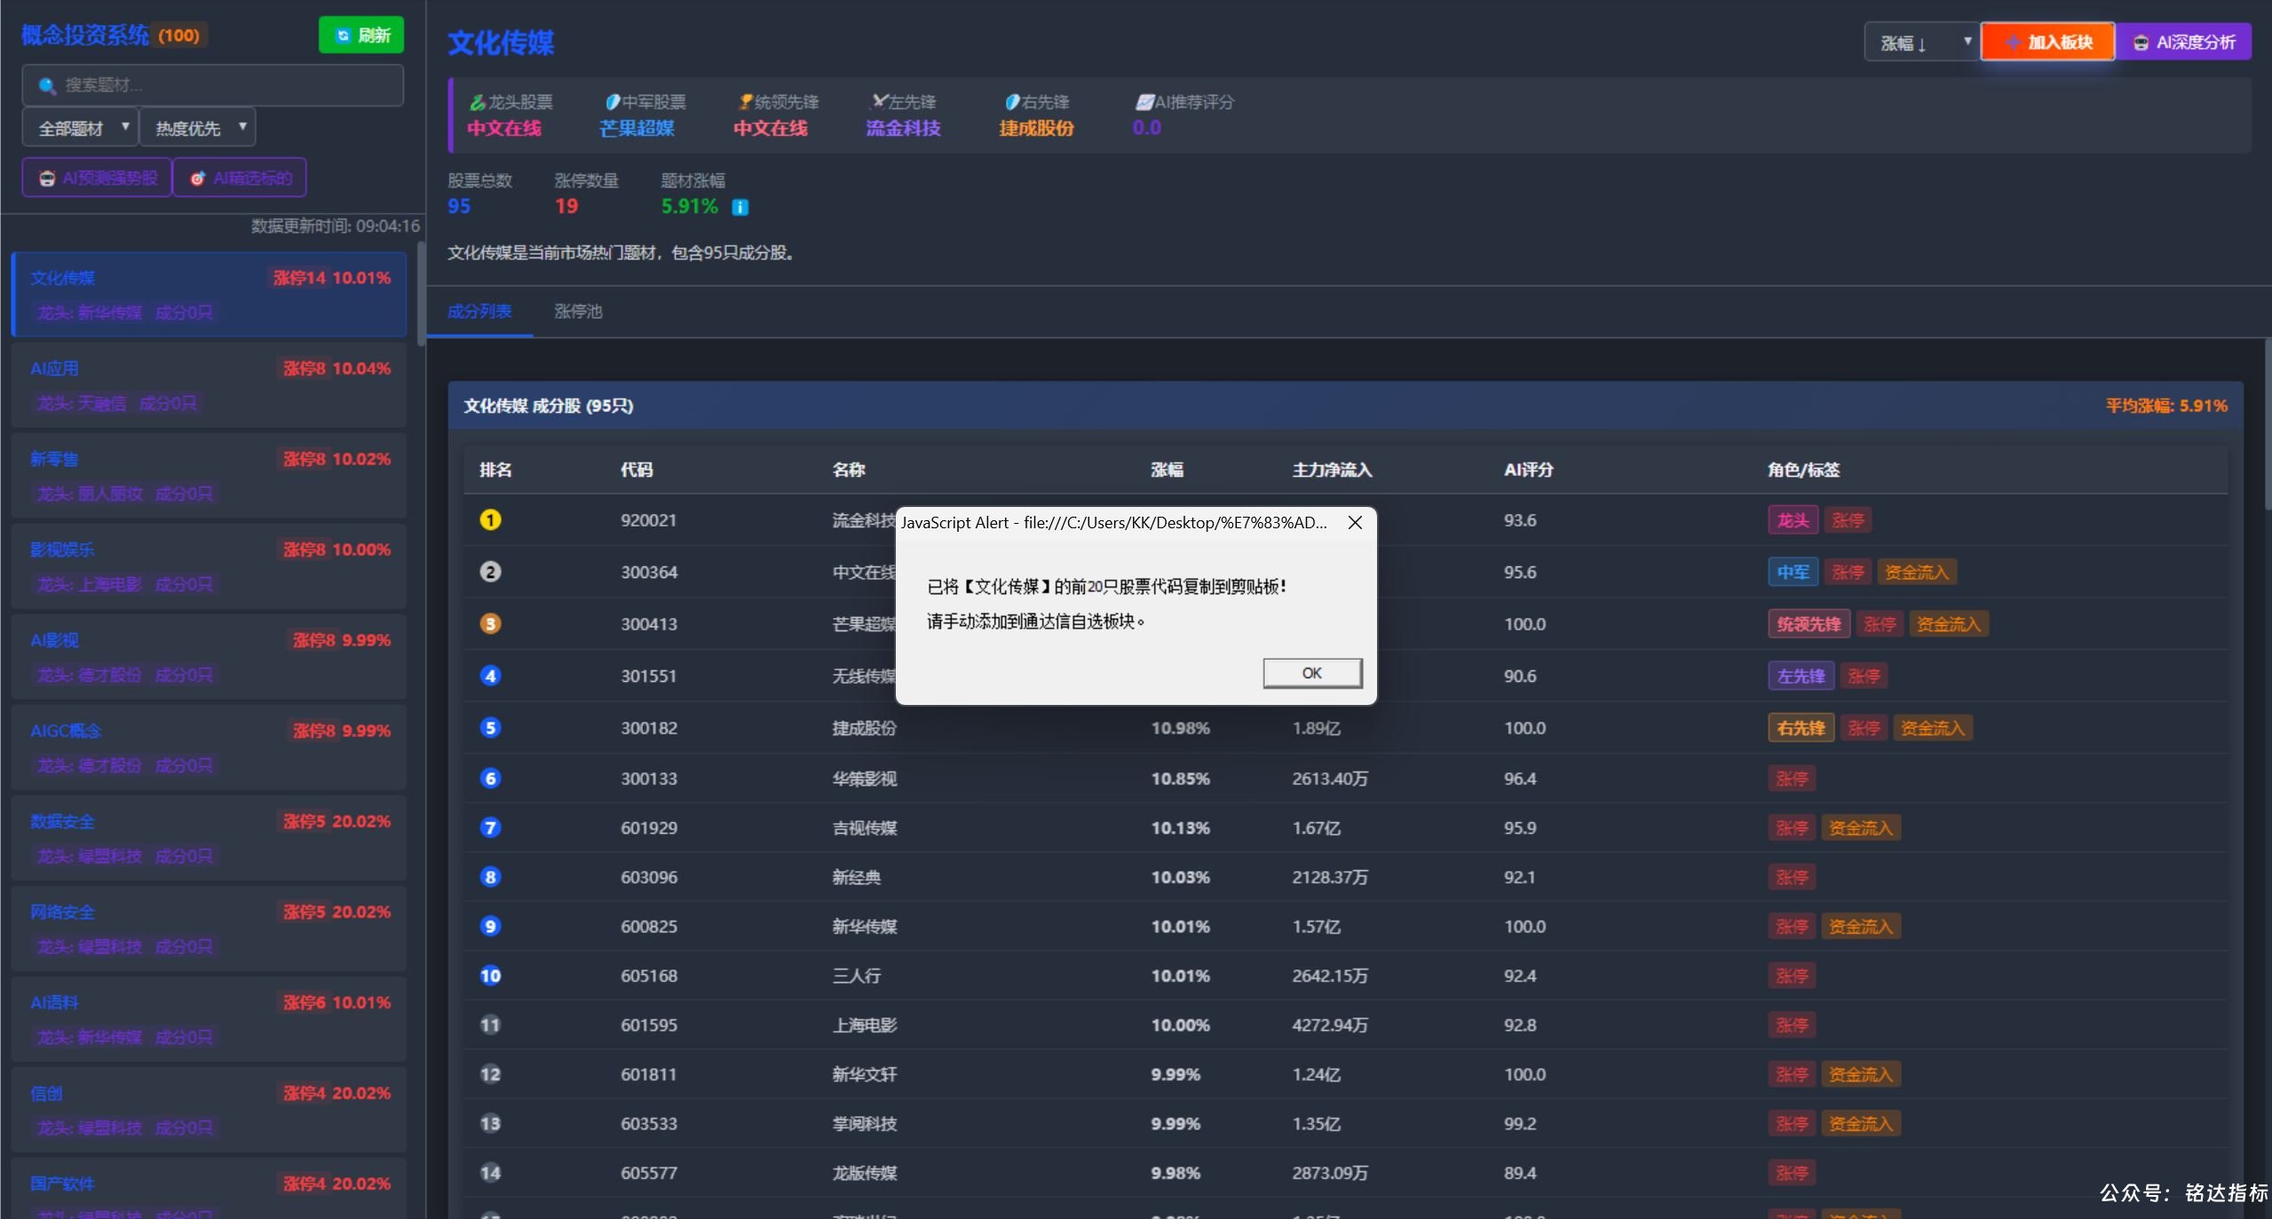Click the green 刷新 refresh button
The height and width of the screenshot is (1219, 2272).
click(361, 36)
